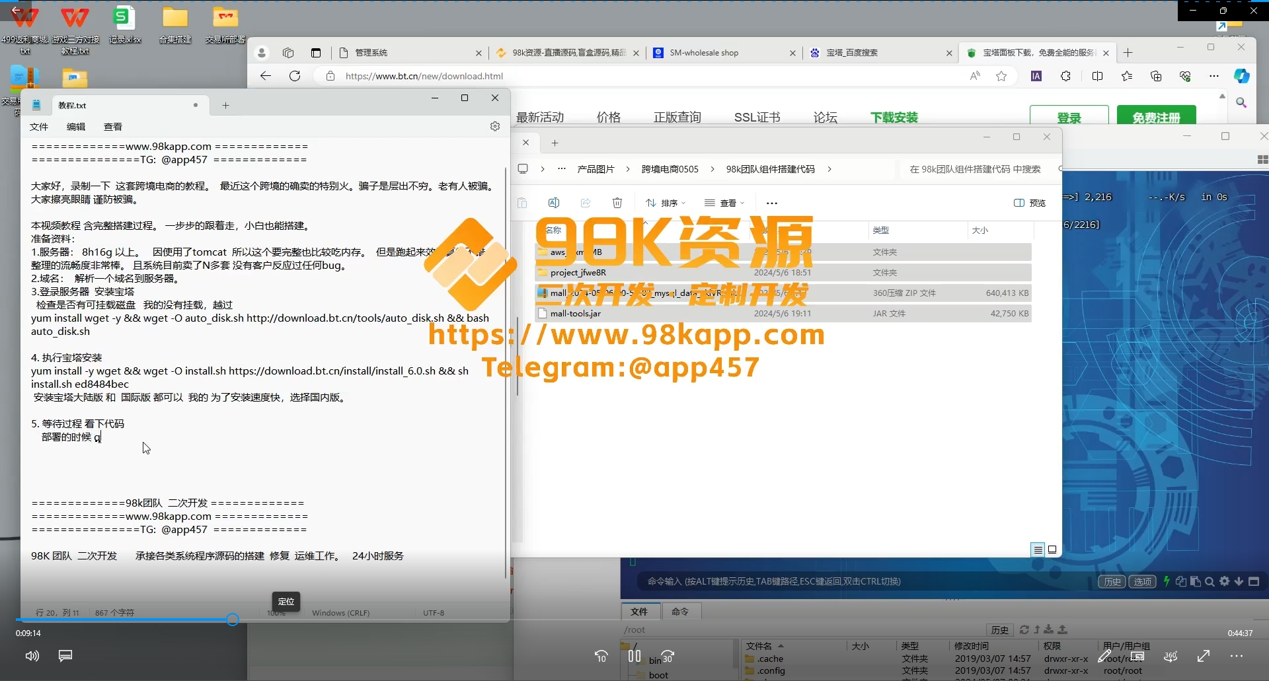Sort the remote files by 文件名 column
This screenshot has width=1269, height=681.
point(759,646)
